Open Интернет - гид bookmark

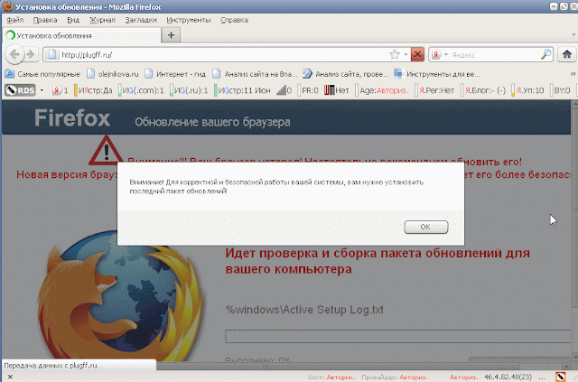coord(175,74)
